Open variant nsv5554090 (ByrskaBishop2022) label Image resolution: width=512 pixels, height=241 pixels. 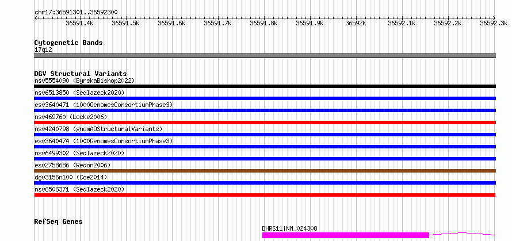84,81
